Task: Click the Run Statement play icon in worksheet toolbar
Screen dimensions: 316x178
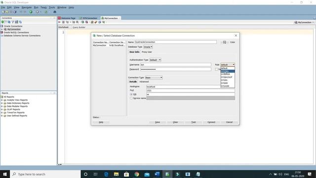Action: tap(59, 22)
